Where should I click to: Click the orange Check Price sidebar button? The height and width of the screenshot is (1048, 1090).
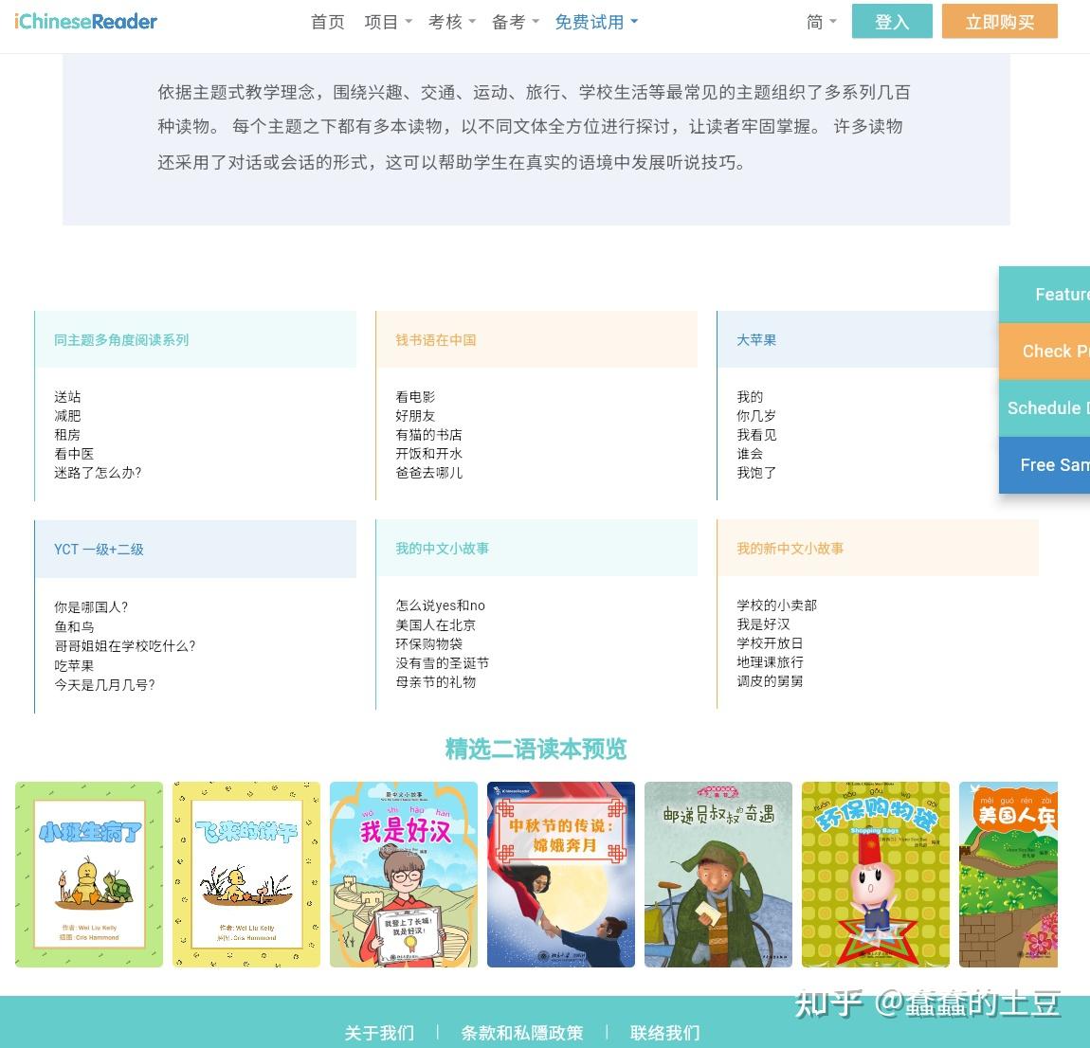1052,351
